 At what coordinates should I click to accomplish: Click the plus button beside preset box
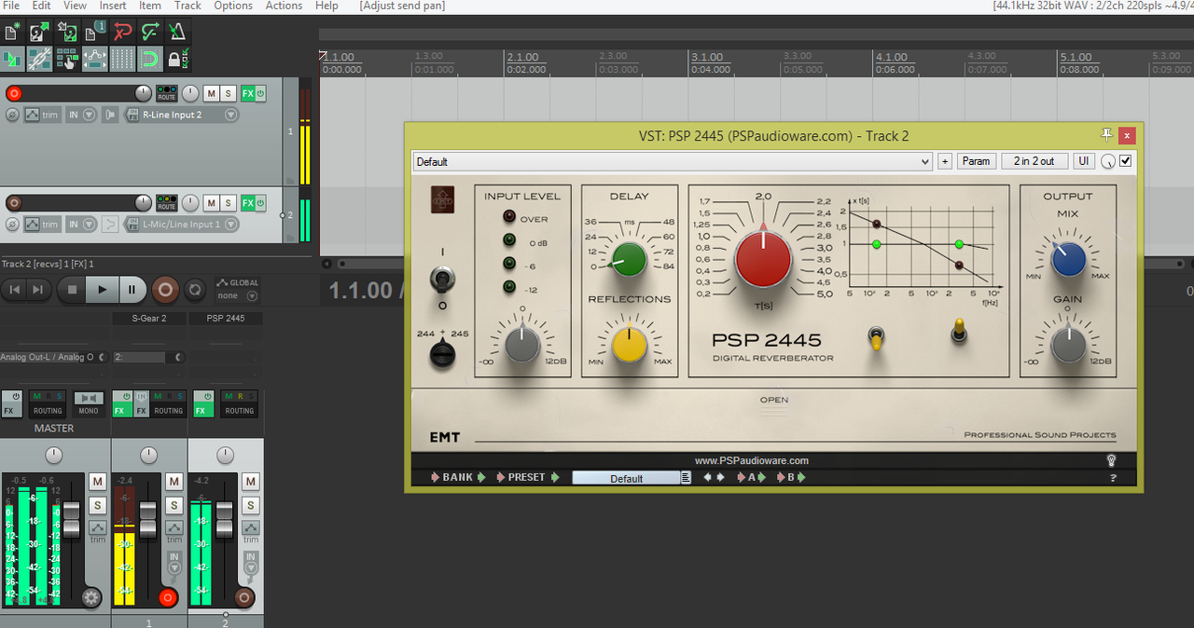pyautogui.click(x=945, y=161)
